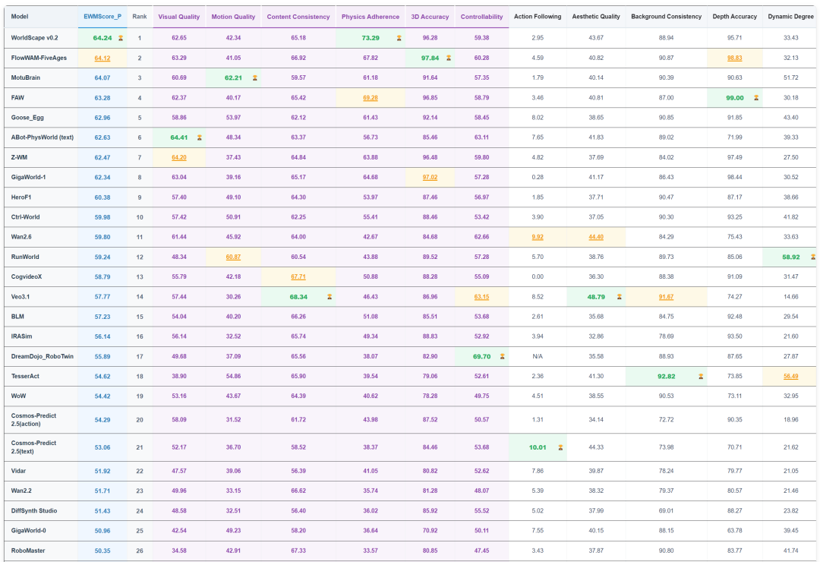Open the underlined 64.20 Visual Quality for Z-WM
820x562 pixels.
pos(179,157)
